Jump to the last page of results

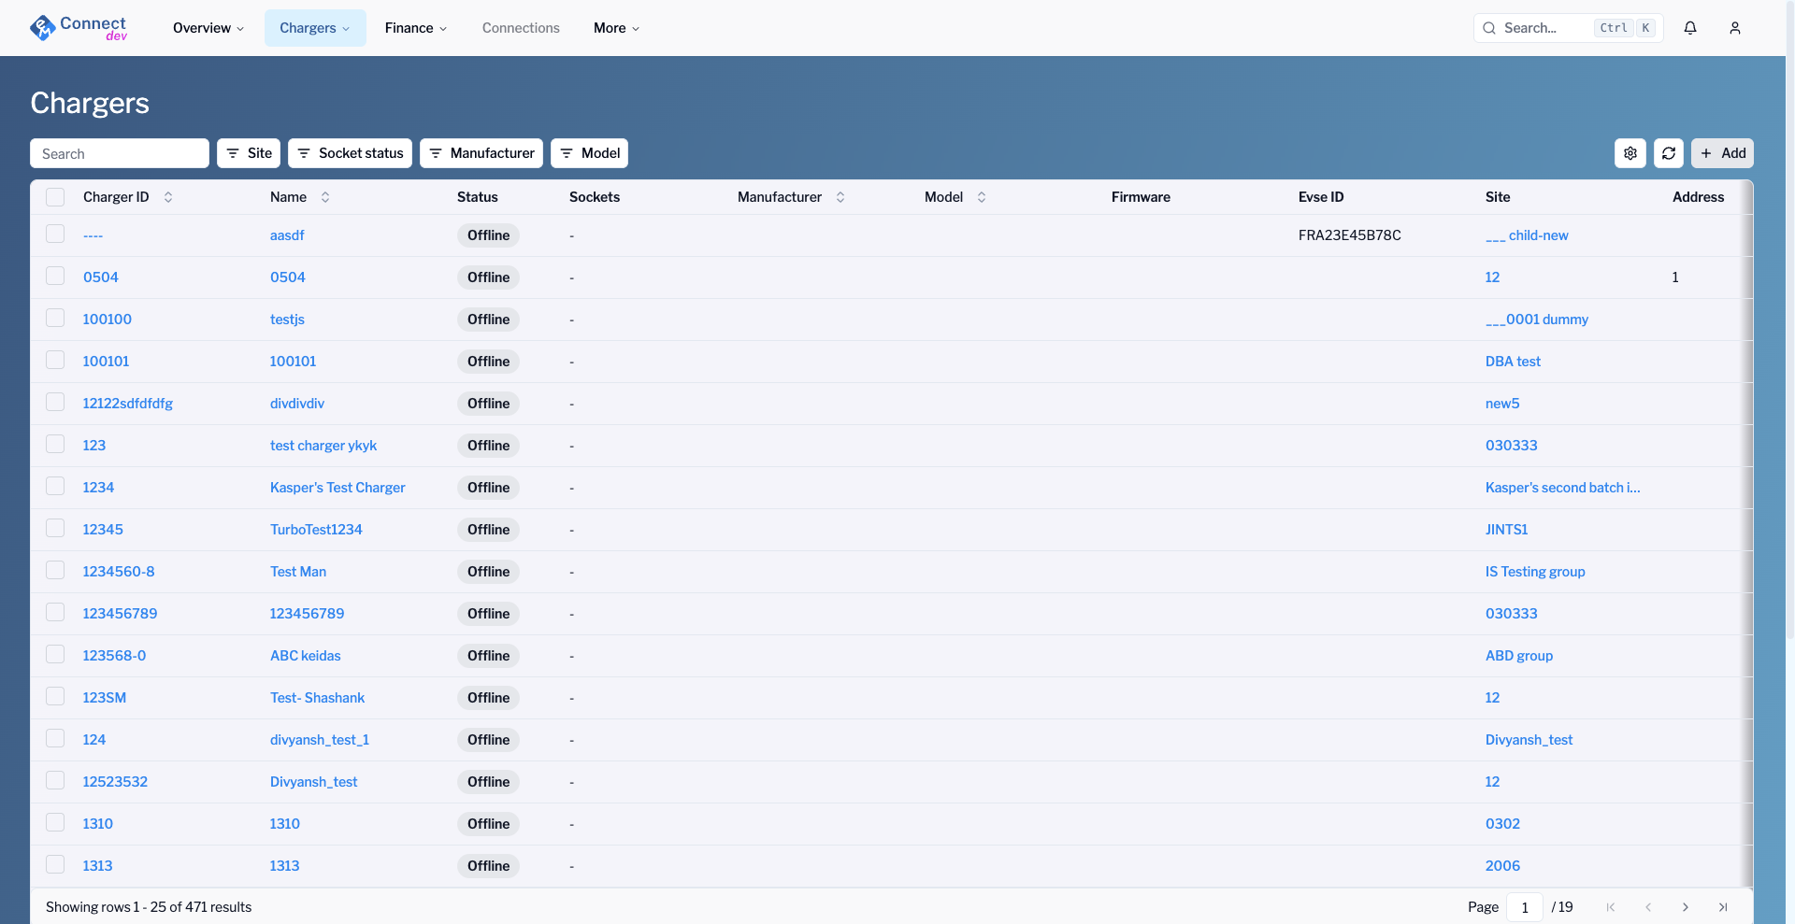[x=1723, y=907]
